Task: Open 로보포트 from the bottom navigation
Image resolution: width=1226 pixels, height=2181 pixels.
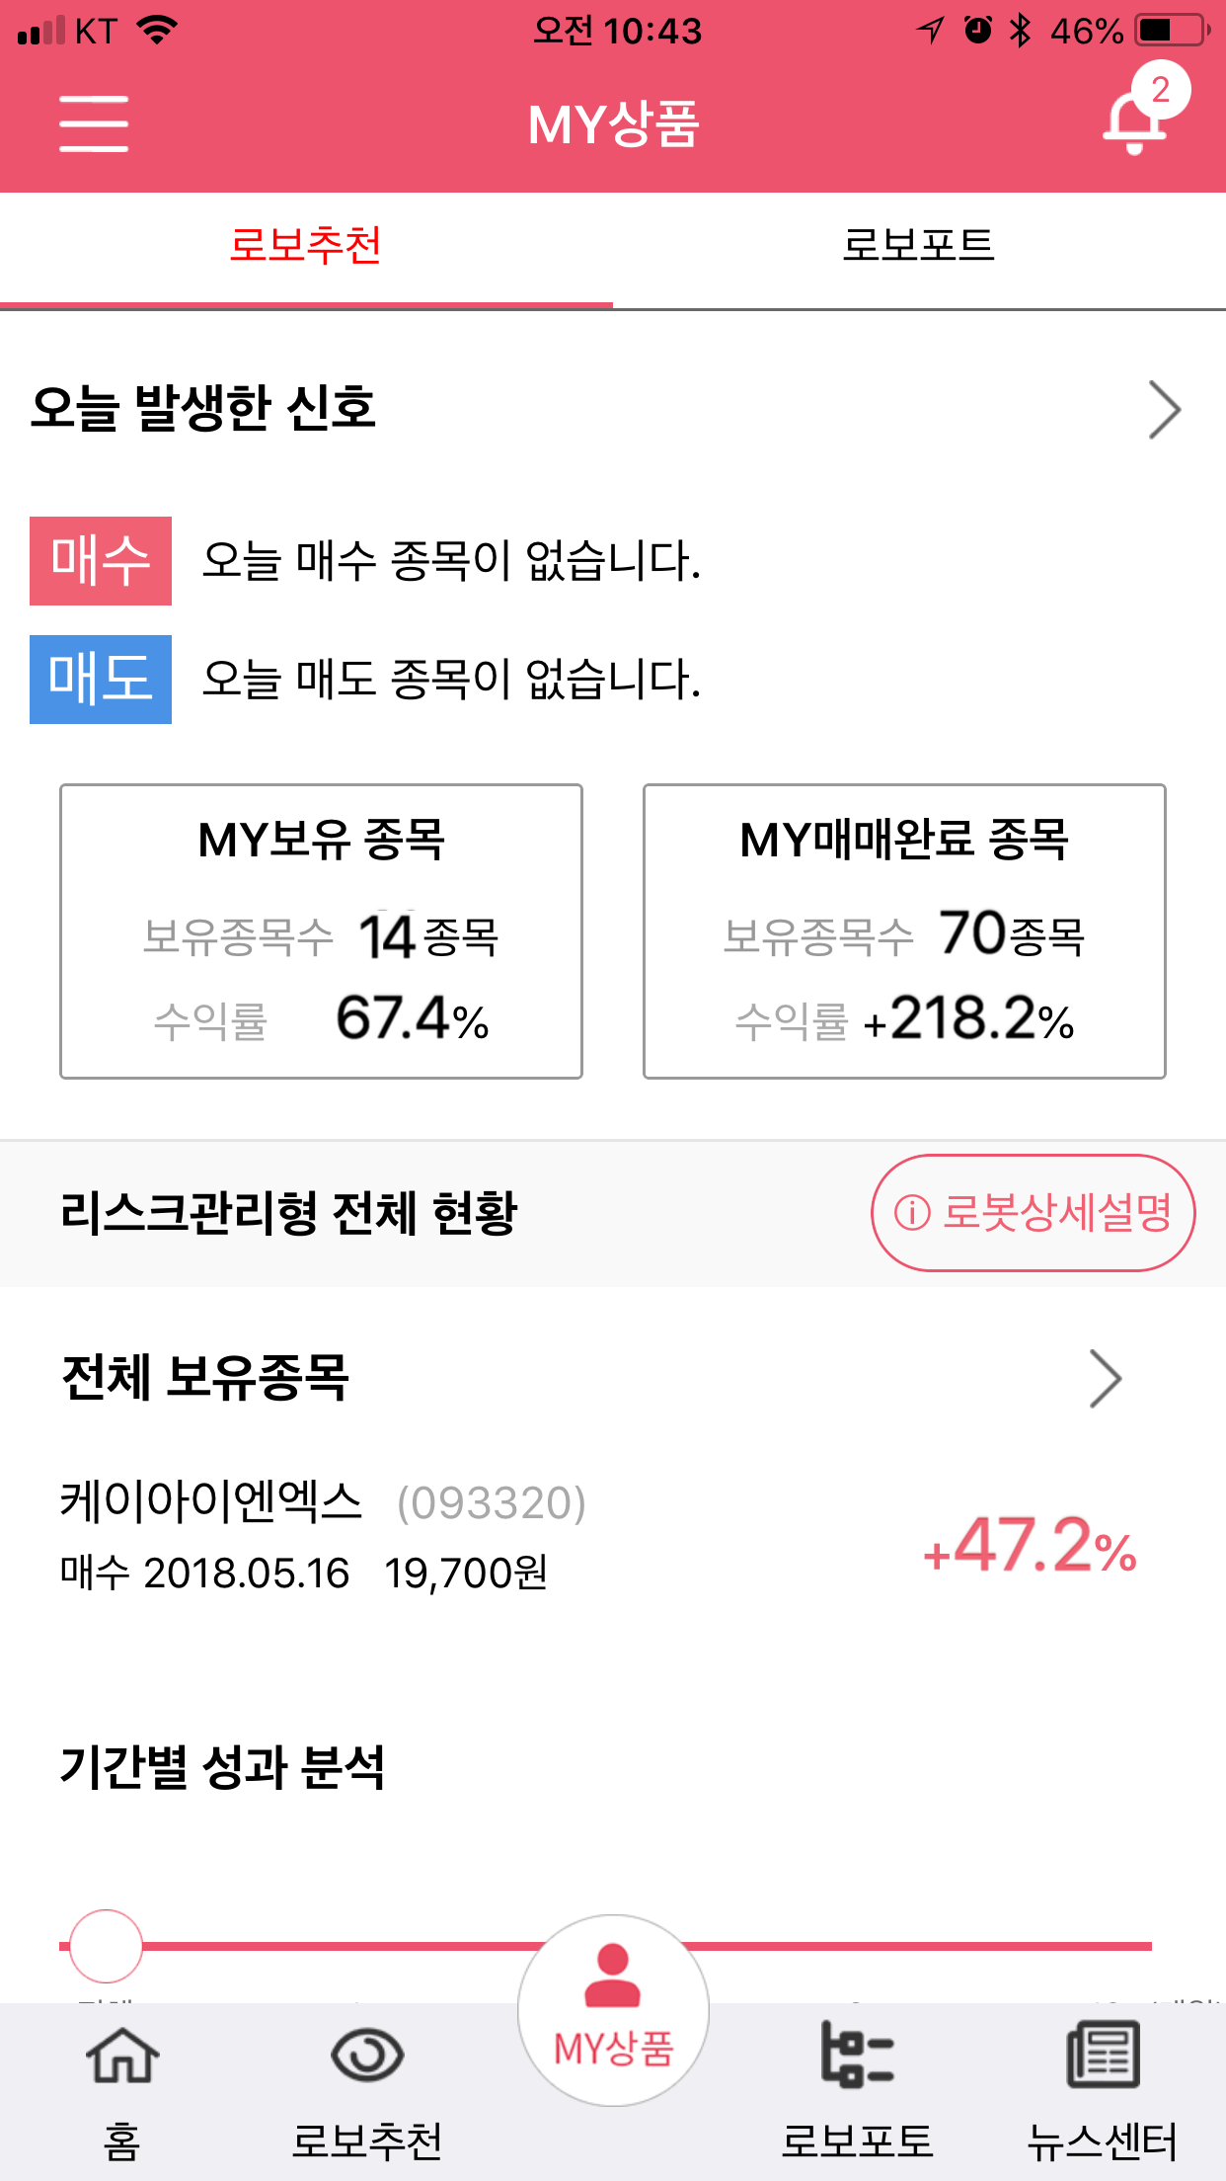Action: pyautogui.click(x=857, y=2057)
